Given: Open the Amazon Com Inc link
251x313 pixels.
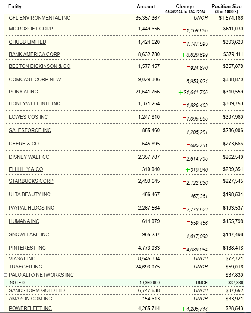Looking at the screenshot, I should pyautogui.click(x=30, y=299).
